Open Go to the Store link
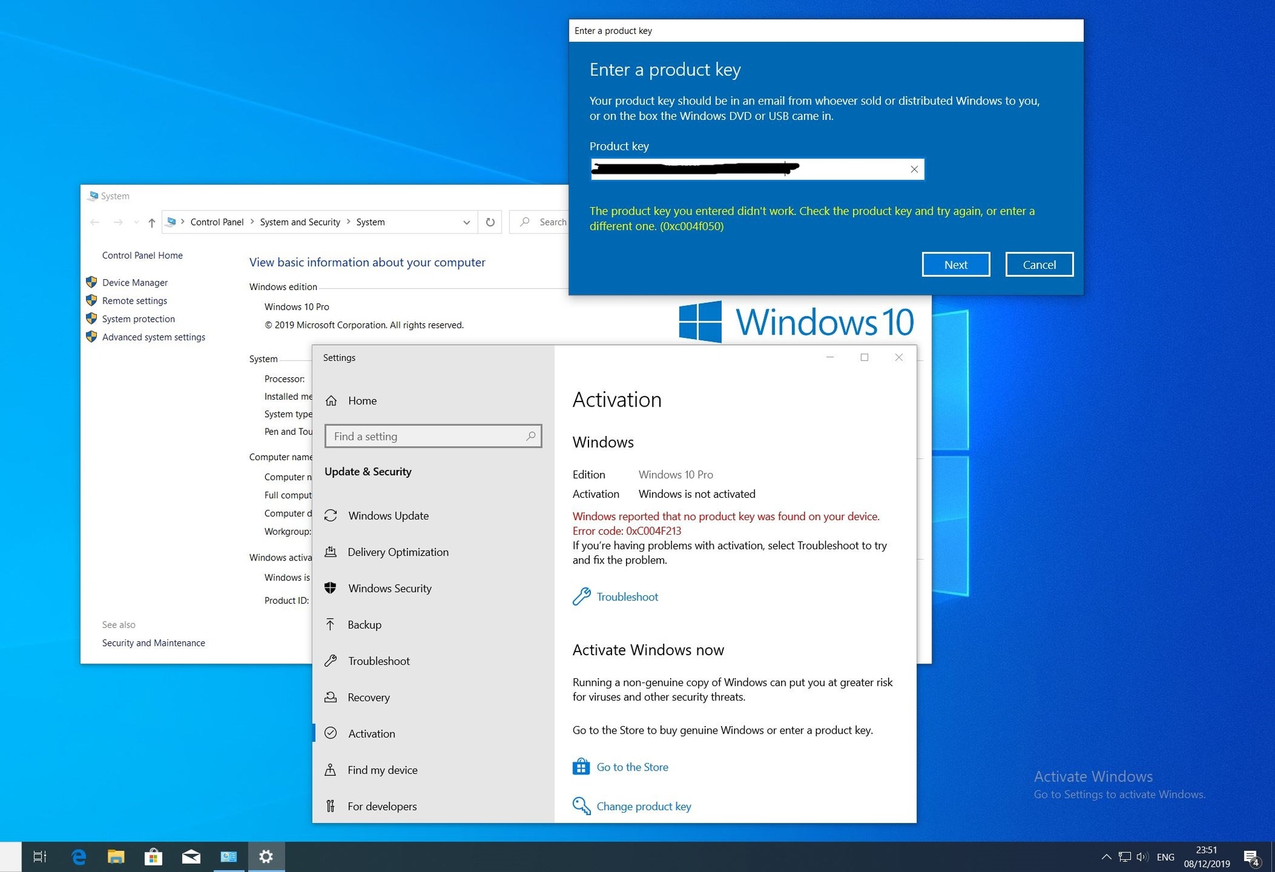 pyautogui.click(x=632, y=767)
